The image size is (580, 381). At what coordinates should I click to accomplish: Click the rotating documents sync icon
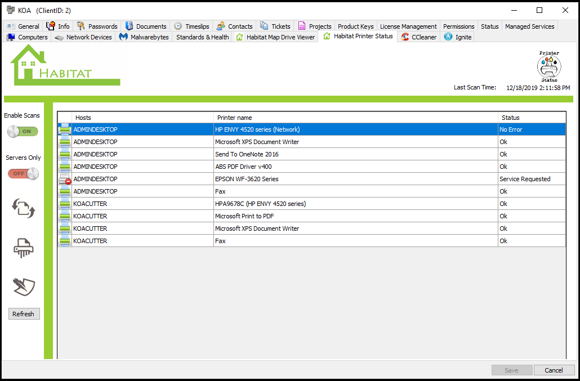coord(24,209)
